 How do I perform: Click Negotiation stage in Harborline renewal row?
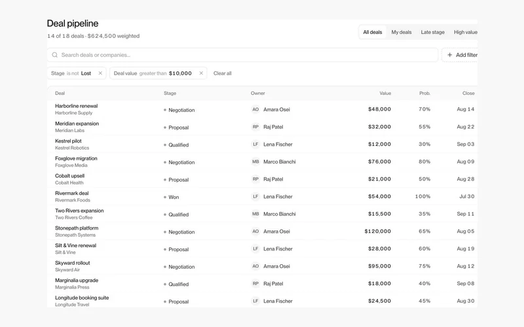pos(179,110)
